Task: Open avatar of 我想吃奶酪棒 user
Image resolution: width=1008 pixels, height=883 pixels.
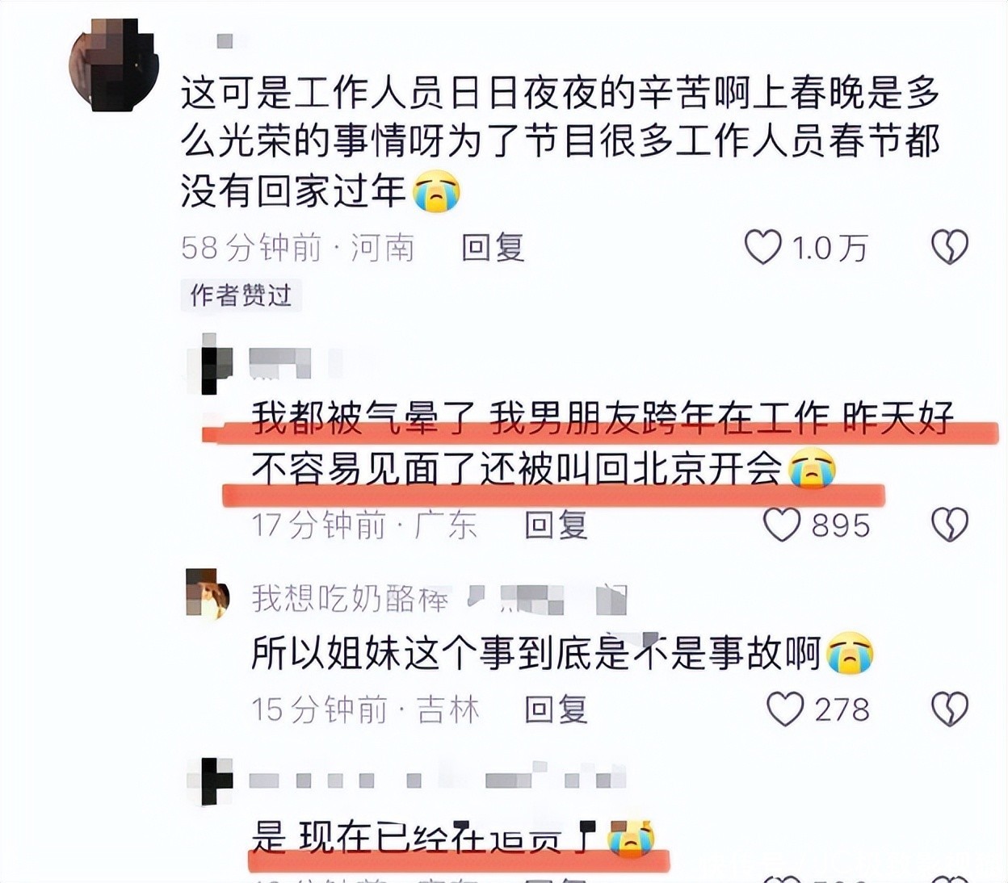Action: pyautogui.click(x=208, y=593)
